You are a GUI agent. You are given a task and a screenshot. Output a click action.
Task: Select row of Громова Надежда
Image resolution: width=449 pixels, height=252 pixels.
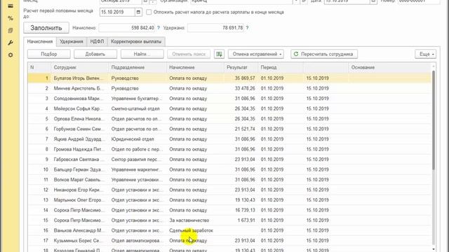[229, 149]
